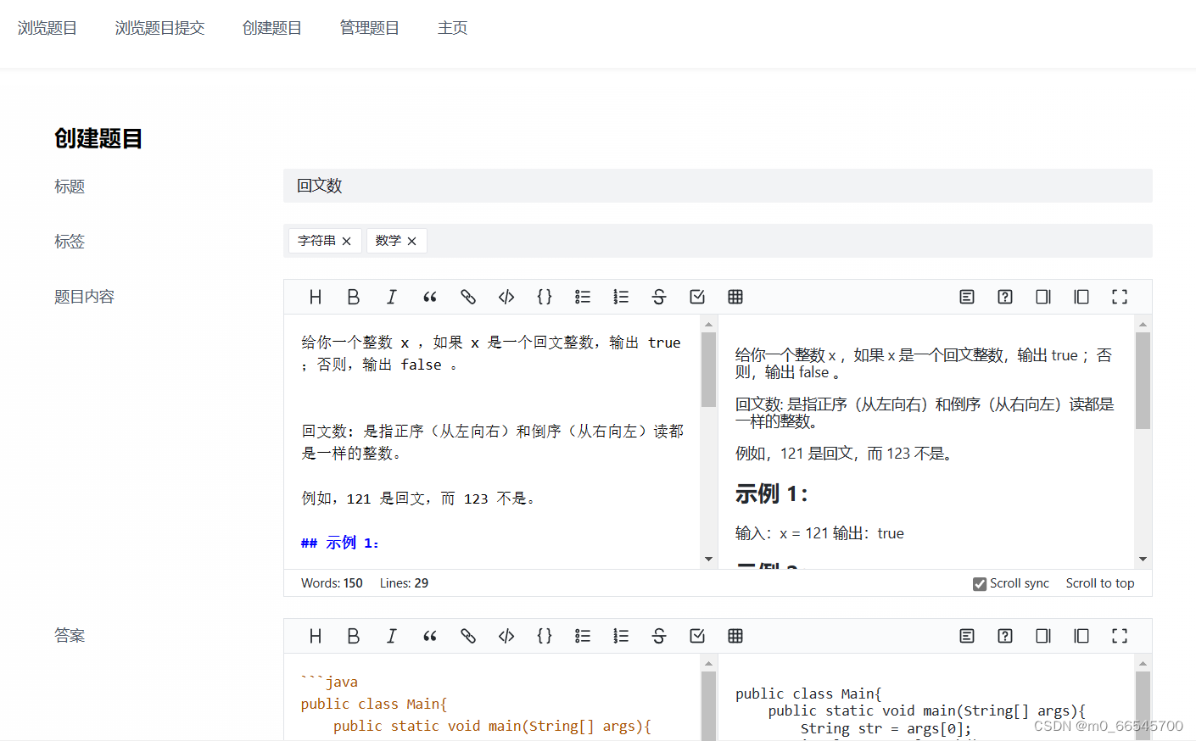Insert blockquote in 答案 editor

click(430, 636)
